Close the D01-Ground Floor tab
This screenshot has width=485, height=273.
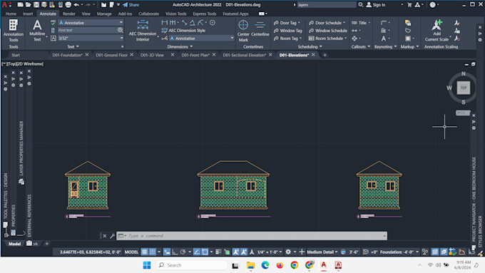point(132,55)
